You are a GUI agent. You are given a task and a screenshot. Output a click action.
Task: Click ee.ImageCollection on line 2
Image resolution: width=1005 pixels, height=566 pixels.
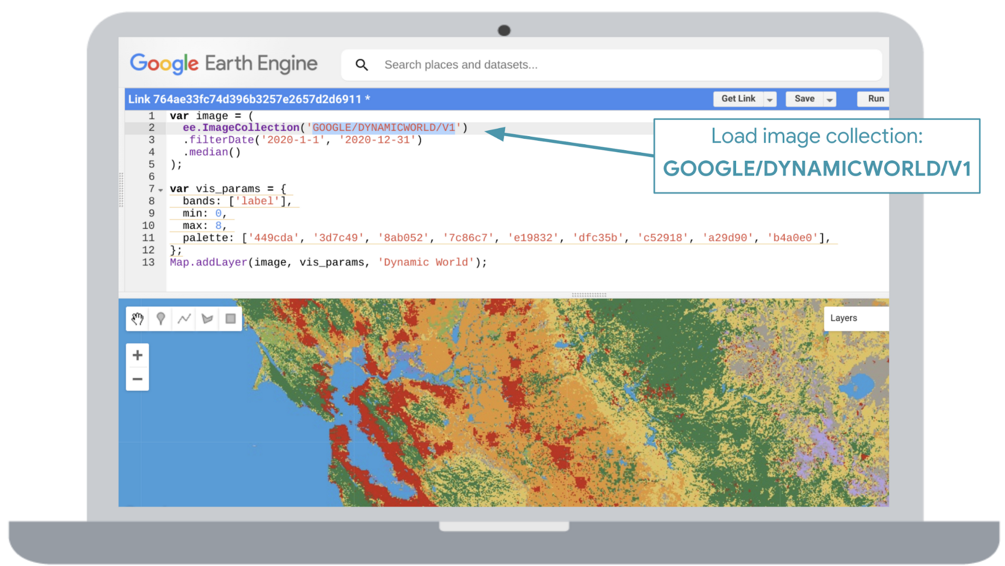[241, 128]
